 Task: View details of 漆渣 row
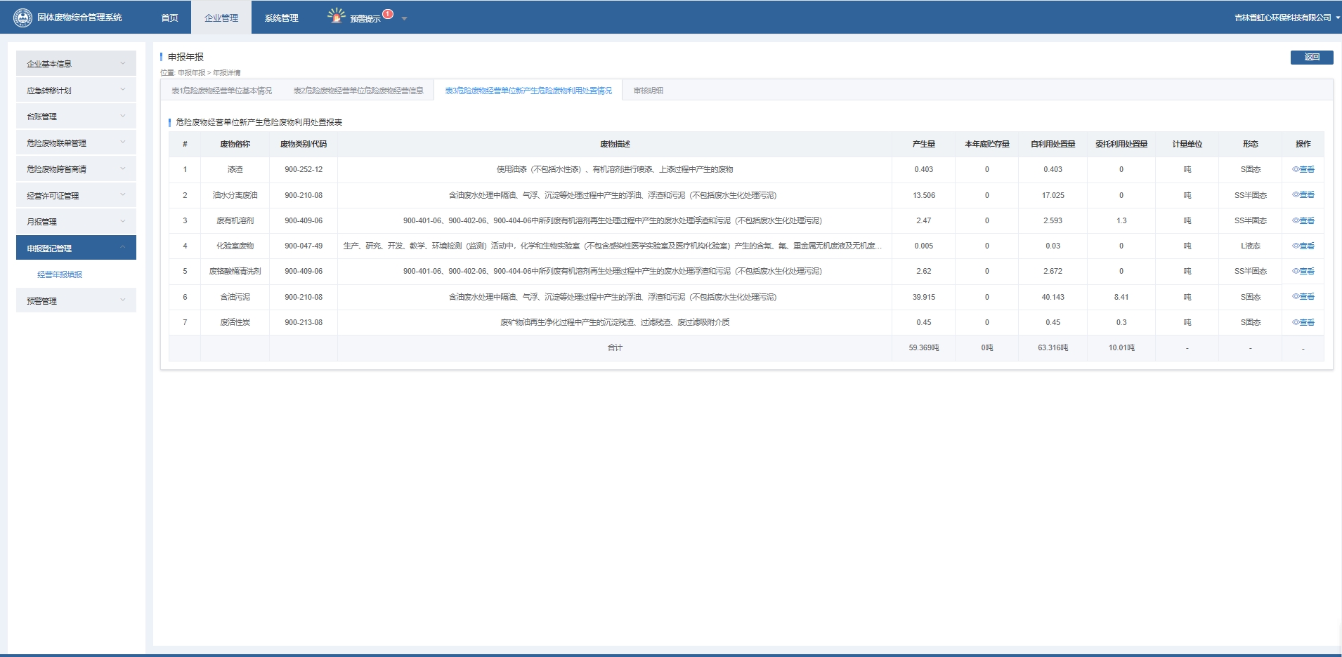1303,169
